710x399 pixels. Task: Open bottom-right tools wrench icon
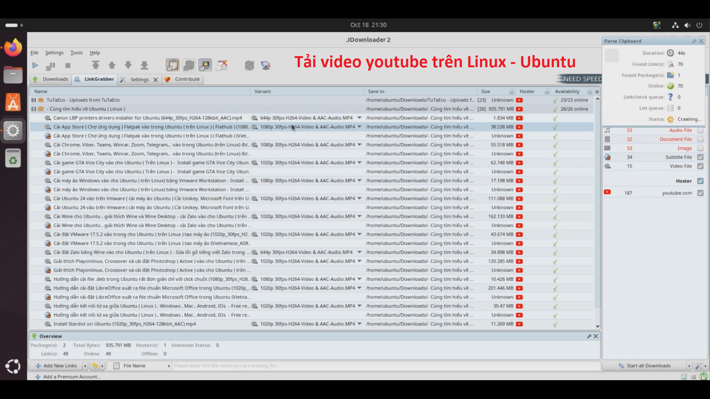point(698,366)
